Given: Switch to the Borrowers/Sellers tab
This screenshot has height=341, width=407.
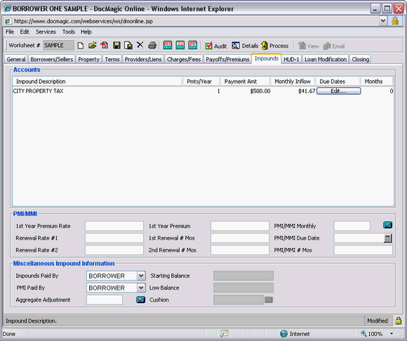Looking at the screenshot, I should coord(52,59).
